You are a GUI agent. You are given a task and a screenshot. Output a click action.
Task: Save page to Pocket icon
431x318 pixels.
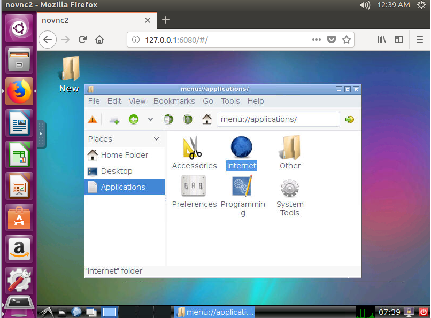pos(332,40)
